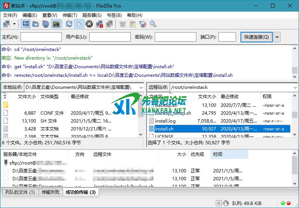Click the 快速连接(Q) button
Image resolution: width=299 pixels, height=208 pixels.
click(256, 37)
